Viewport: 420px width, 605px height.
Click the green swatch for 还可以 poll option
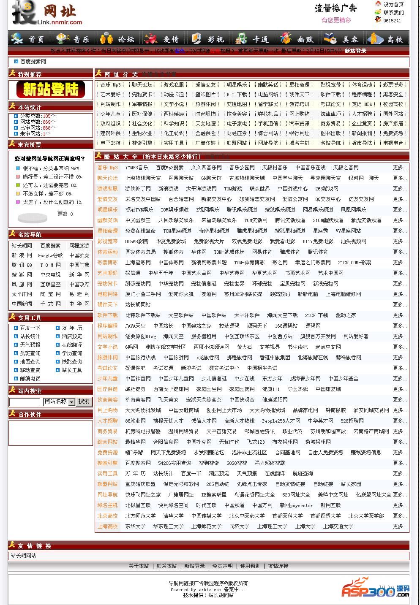tap(18, 185)
